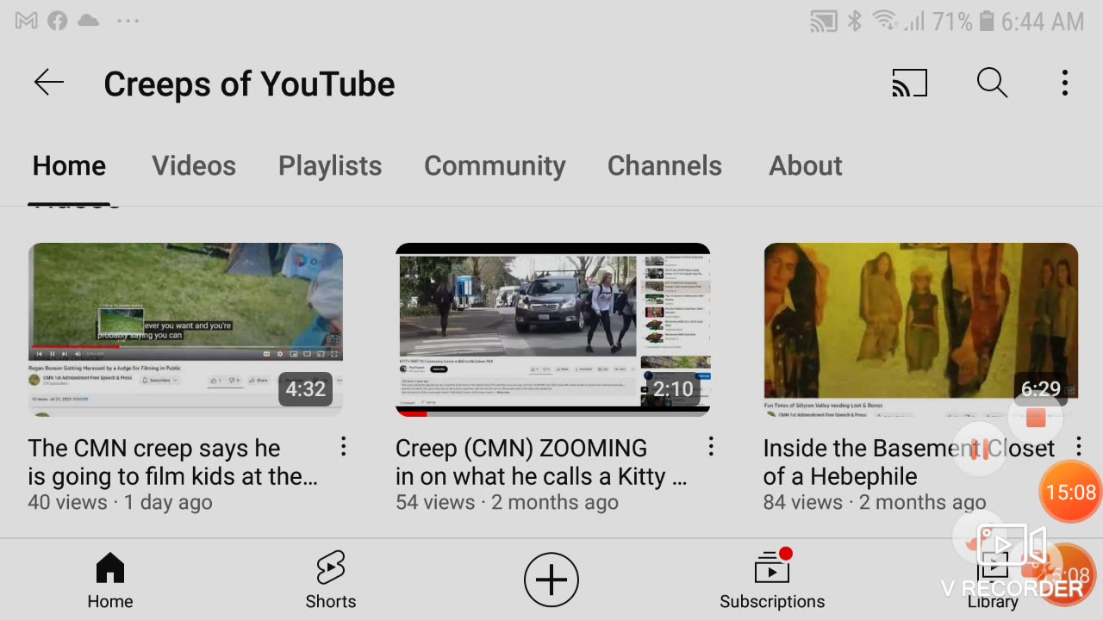Switch to the About tab
1103x620 pixels.
(806, 165)
